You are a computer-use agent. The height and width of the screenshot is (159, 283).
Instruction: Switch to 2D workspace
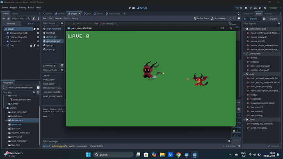click(132, 8)
